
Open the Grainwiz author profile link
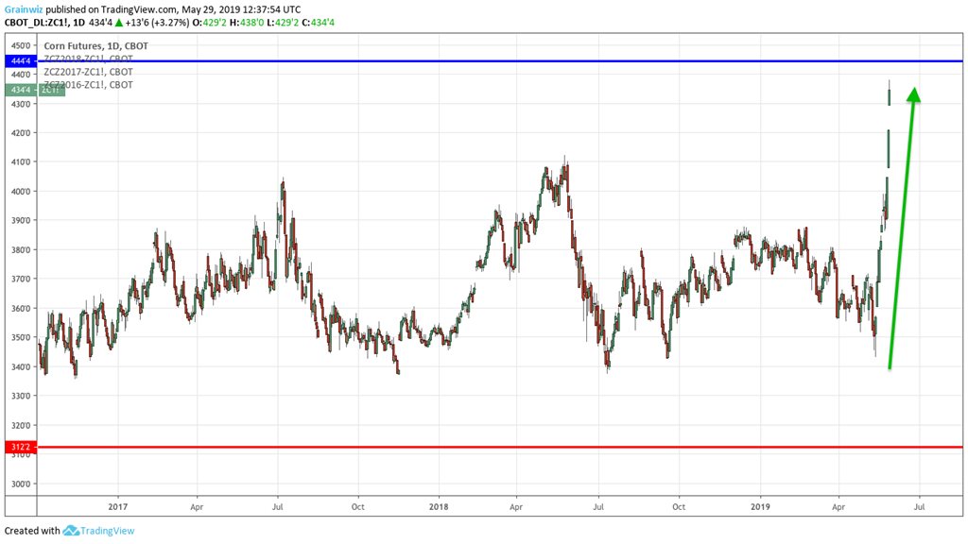pyautogui.click(x=23, y=8)
